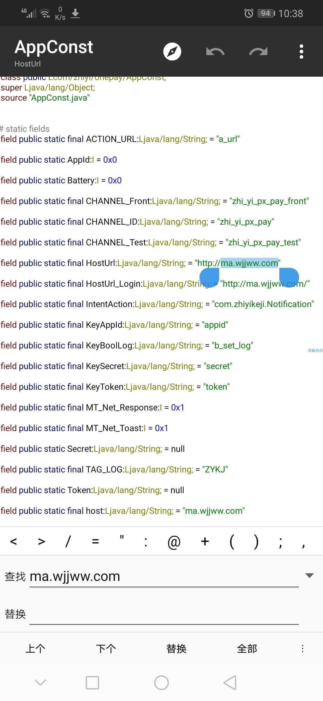
Task: Insert the at sign symbol
Action: pos(174,542)
